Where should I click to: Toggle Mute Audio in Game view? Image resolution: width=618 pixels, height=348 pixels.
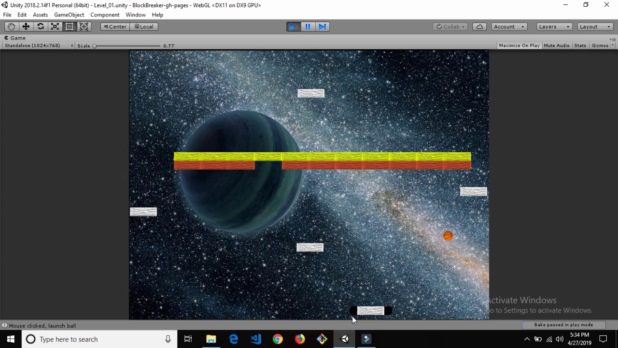coord(557,45)
